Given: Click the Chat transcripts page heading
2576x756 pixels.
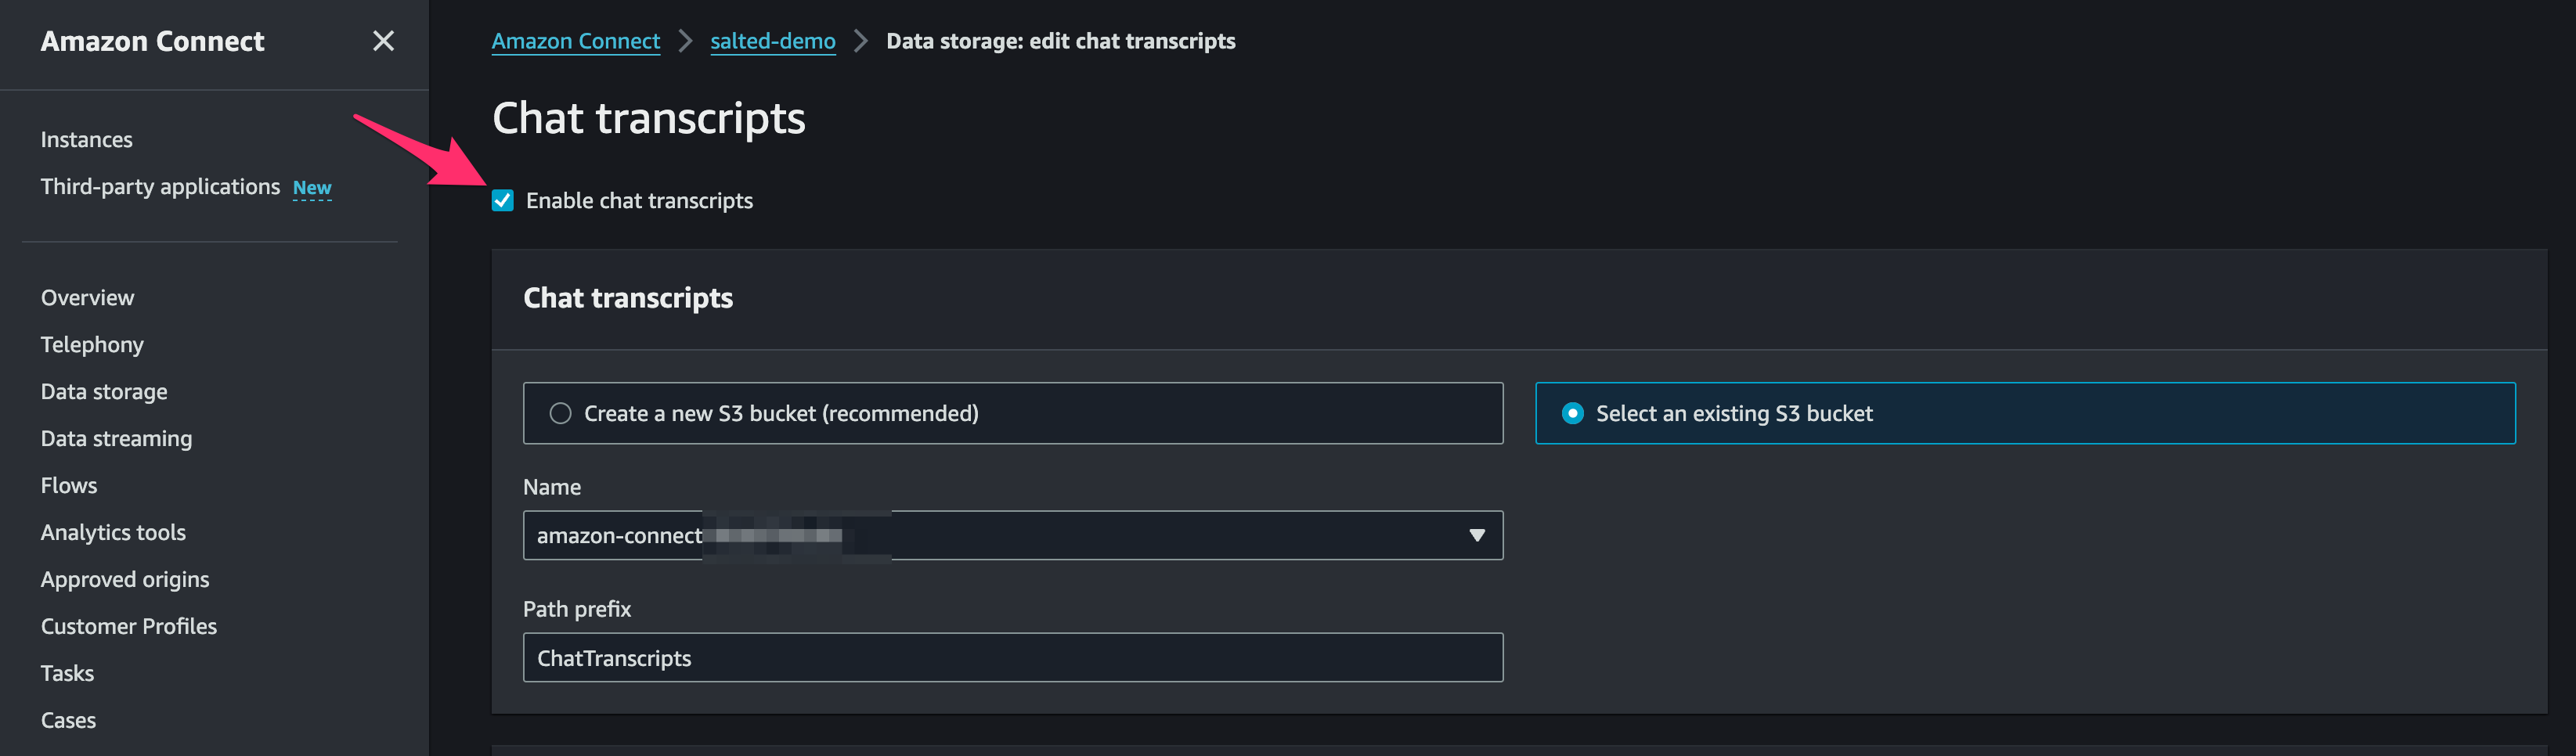Looking at the screenshot, I should point(648,118).
